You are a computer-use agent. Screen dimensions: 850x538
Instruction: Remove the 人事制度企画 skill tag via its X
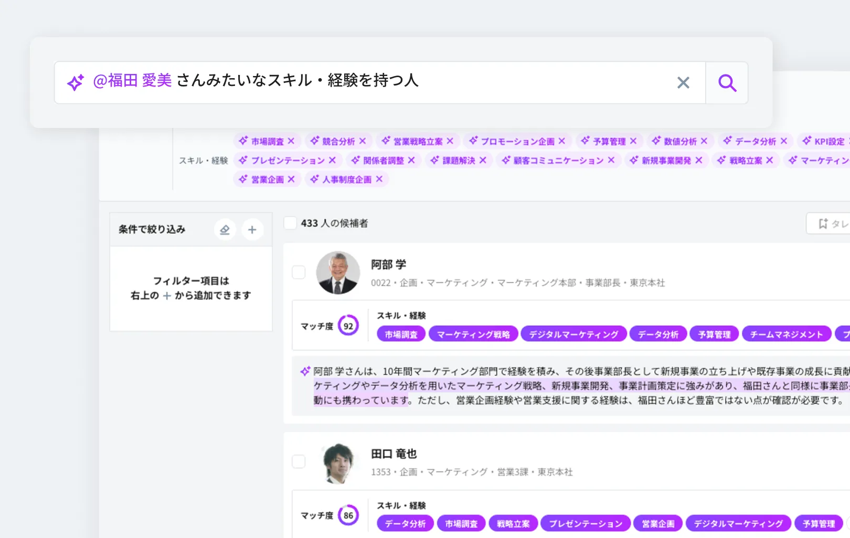point(379,179)
